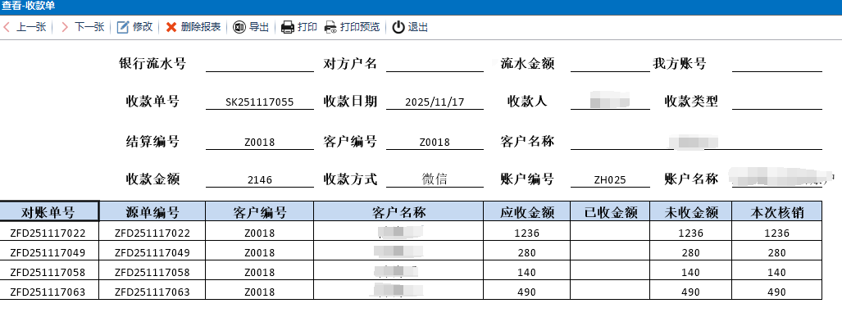Click empty 已收金额 cell in ZFD251117022 row
The image size is (842, 317).
click(x=610, y=231)
